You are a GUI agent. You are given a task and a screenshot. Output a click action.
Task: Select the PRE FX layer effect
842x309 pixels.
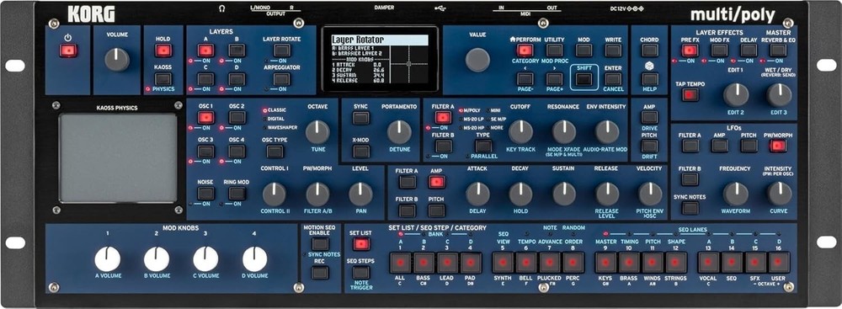click(690, 51)
